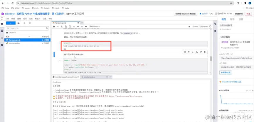Copy the selected cell in notebook toolbar
The image size is (254, 122).
coord(66,26)
